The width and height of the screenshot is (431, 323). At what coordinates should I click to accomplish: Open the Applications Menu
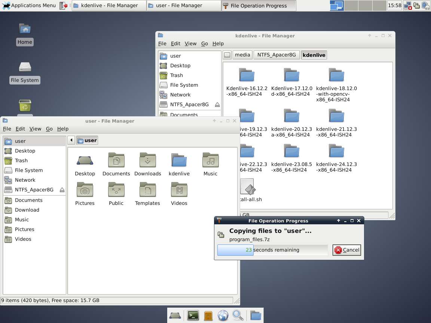coord(29,6)
